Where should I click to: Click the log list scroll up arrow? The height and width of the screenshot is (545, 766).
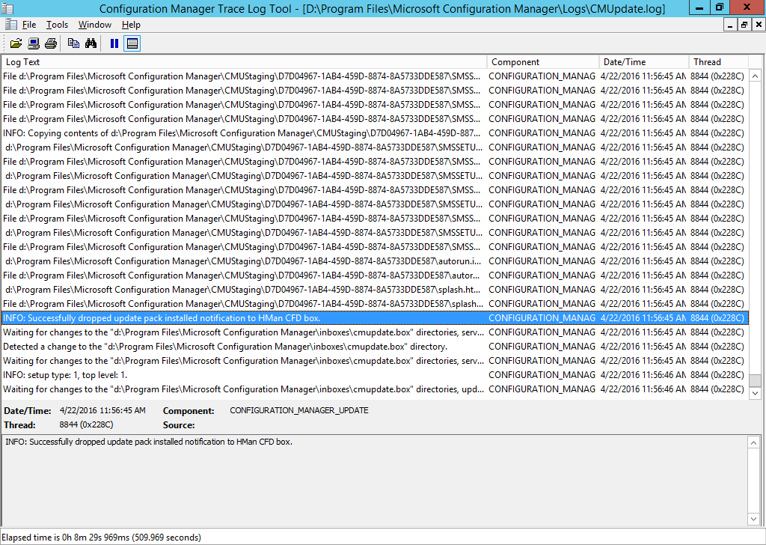[x=755, y=76]
